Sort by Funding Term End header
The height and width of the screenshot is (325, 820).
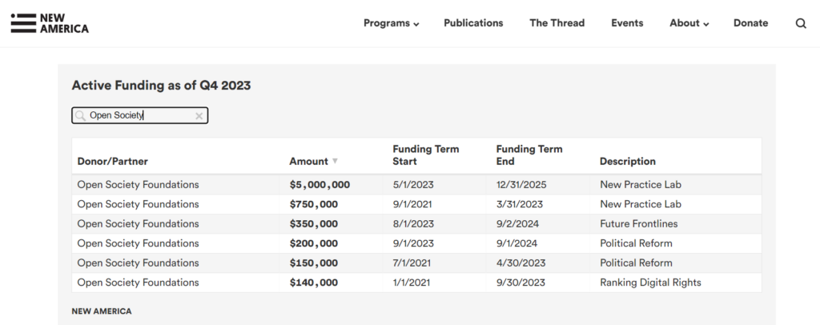[x=529, y=155]
